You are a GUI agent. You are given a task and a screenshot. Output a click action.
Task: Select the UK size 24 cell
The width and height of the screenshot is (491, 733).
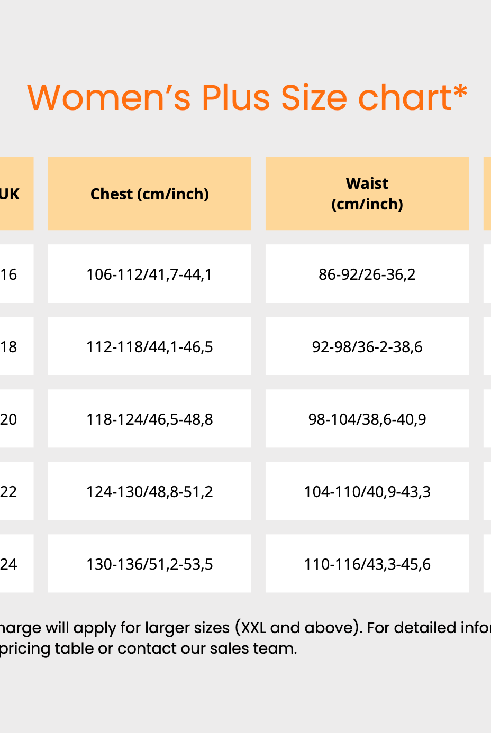[x=10, y=564]
